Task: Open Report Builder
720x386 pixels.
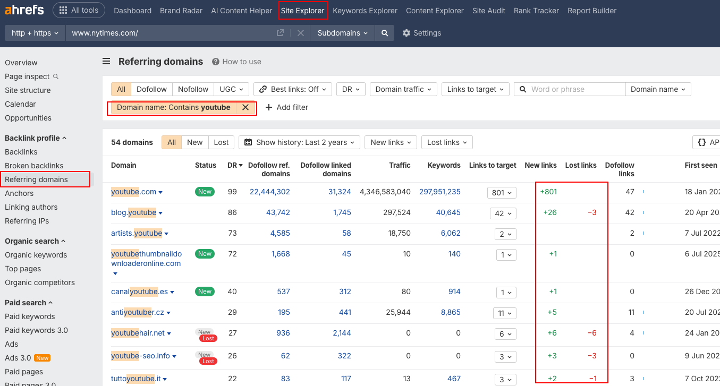Action: coord(592,11)
